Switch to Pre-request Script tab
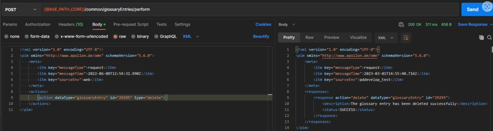 [131, 24]
